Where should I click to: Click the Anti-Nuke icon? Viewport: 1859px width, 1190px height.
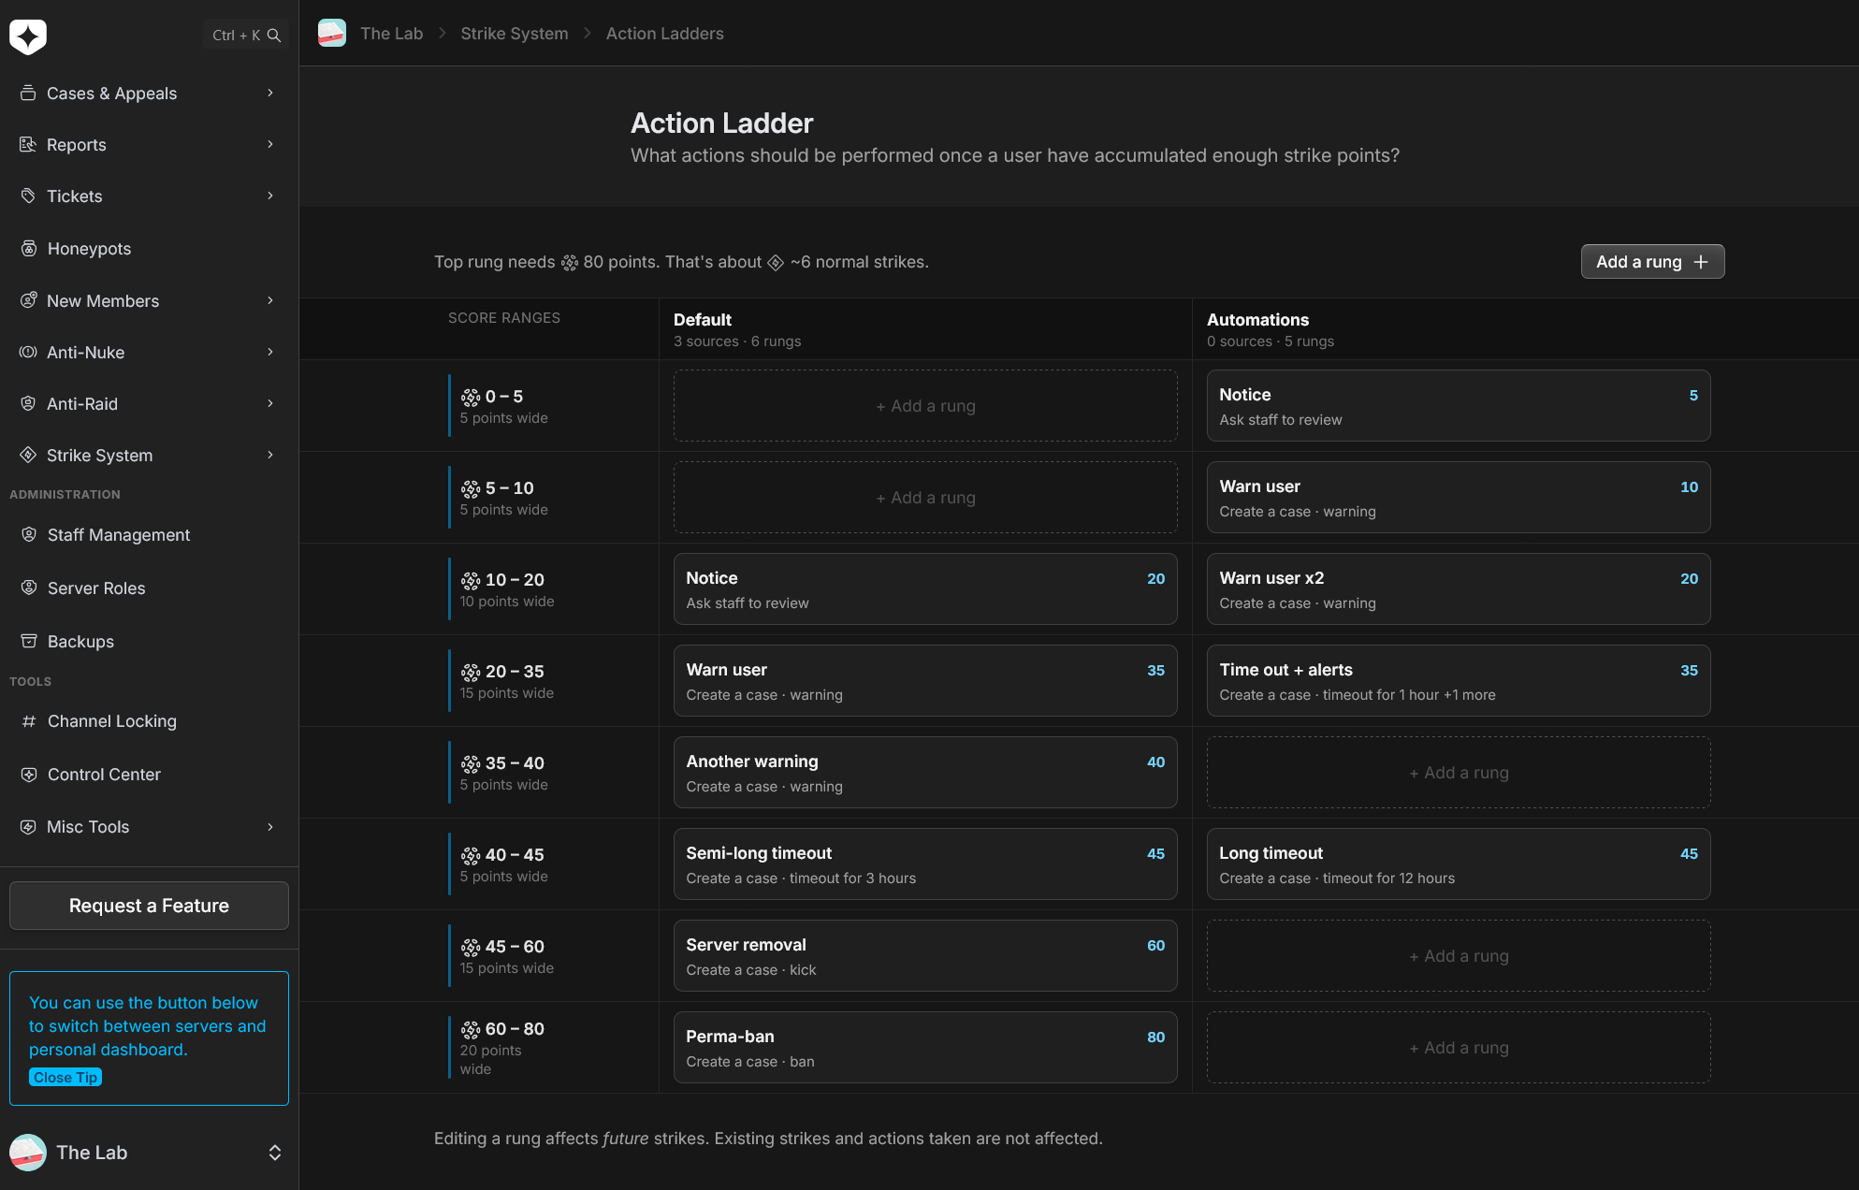pos(28,352)
